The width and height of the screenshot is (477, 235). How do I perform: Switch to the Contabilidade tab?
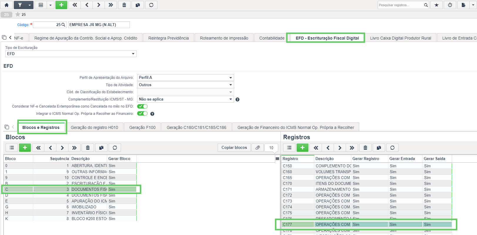click(272, 38)
